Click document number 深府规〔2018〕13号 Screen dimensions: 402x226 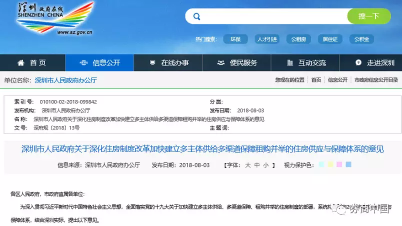[56, 128]
